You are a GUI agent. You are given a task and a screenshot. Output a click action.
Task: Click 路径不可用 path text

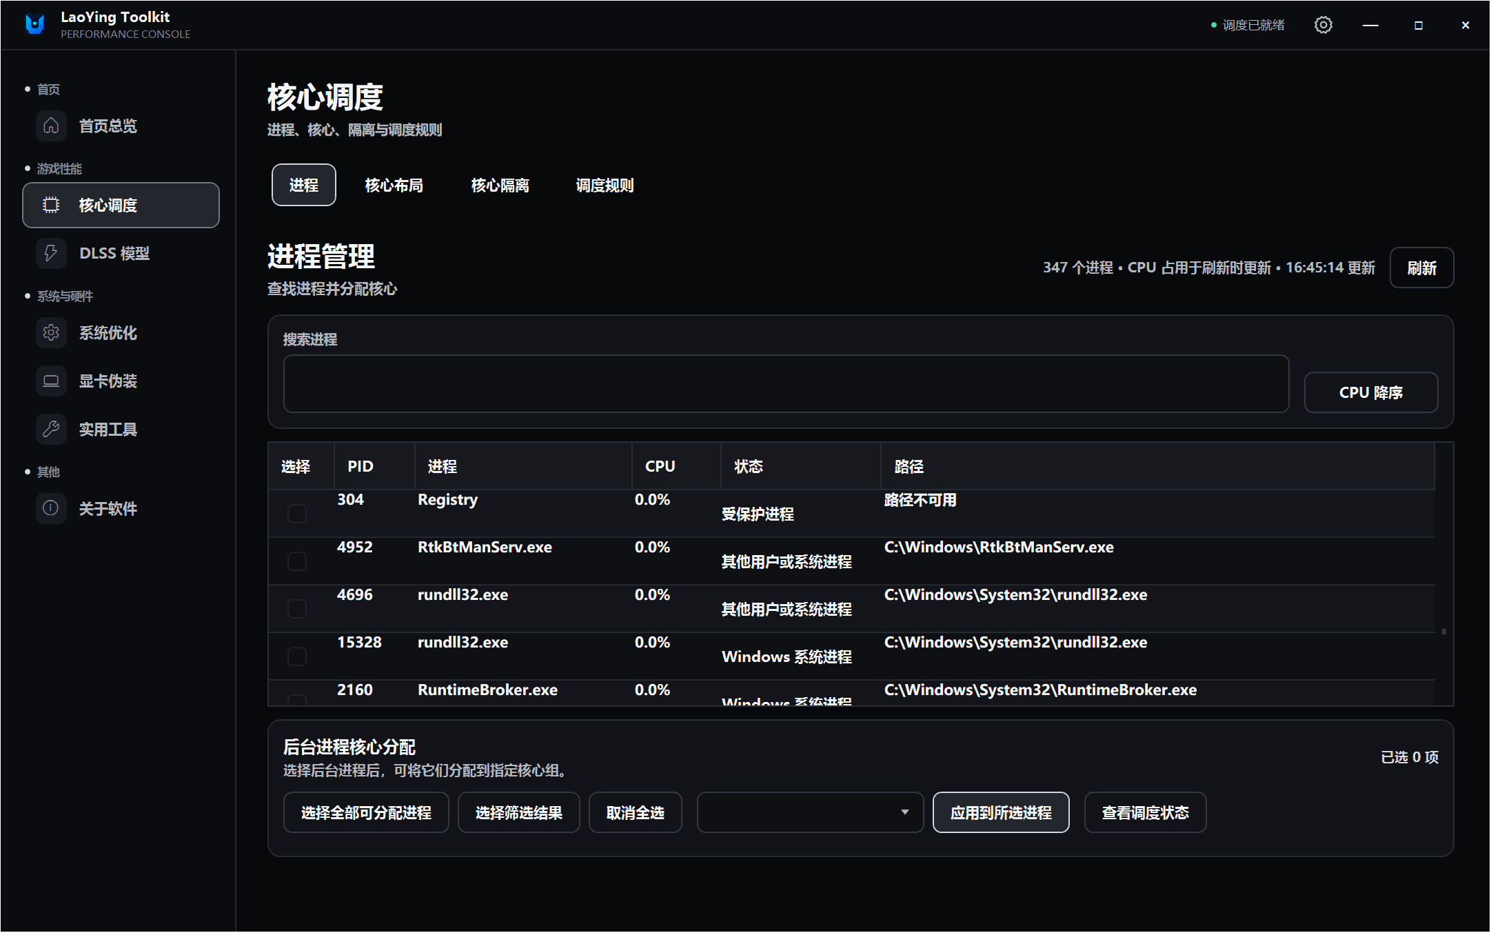pos(920,499)
